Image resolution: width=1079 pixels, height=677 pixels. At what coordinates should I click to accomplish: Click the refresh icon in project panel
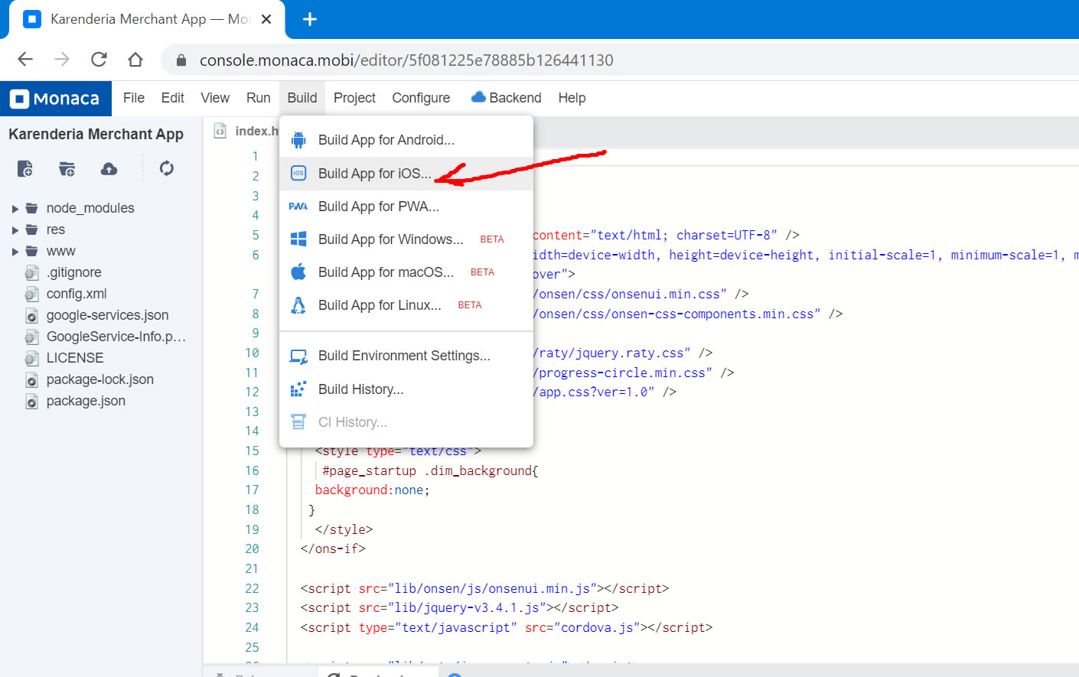point(166,168)
